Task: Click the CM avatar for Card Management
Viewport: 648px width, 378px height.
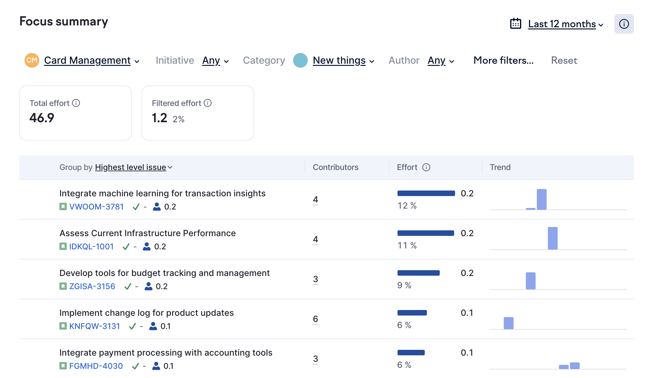Action: click(32, 60)
